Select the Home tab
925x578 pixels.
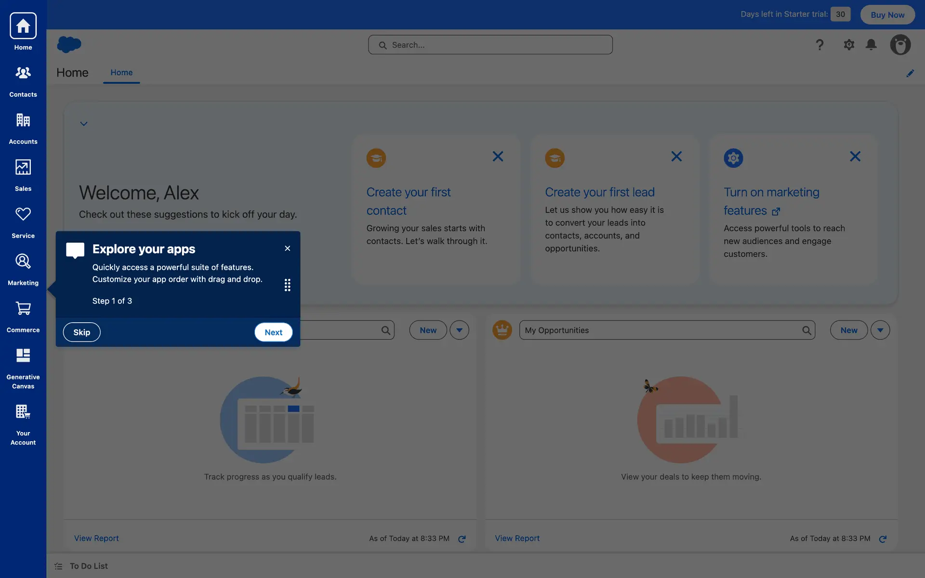click(x=121, y=72)
